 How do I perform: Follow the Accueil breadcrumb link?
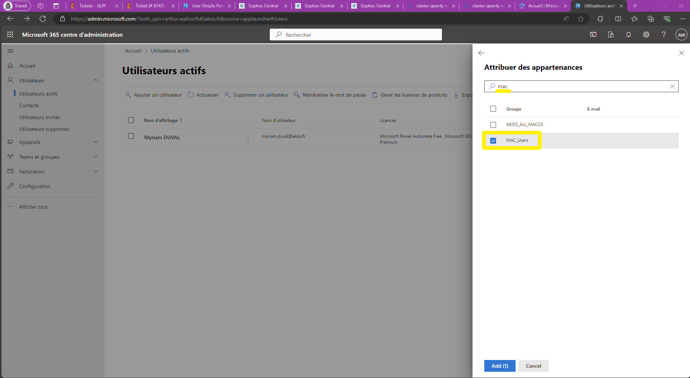(133, 51)
